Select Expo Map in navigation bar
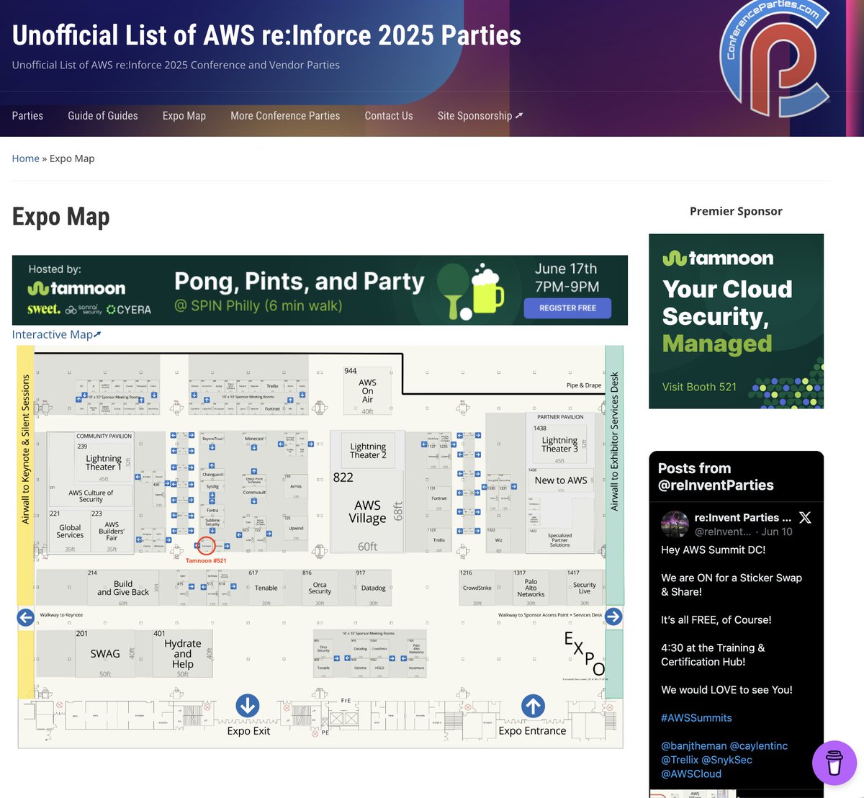This screenshot has width=864, height=798. tap(184, 115)
